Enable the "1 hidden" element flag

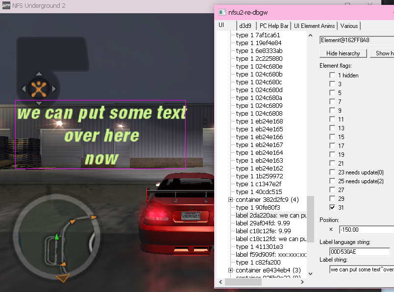(x=333, y=75)
